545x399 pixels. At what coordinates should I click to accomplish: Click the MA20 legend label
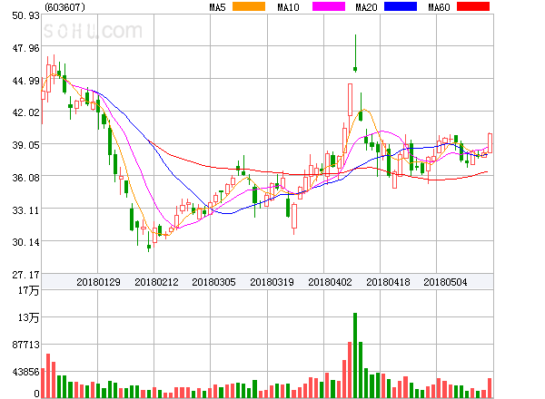pyautogui.click(x=366, y=7)
